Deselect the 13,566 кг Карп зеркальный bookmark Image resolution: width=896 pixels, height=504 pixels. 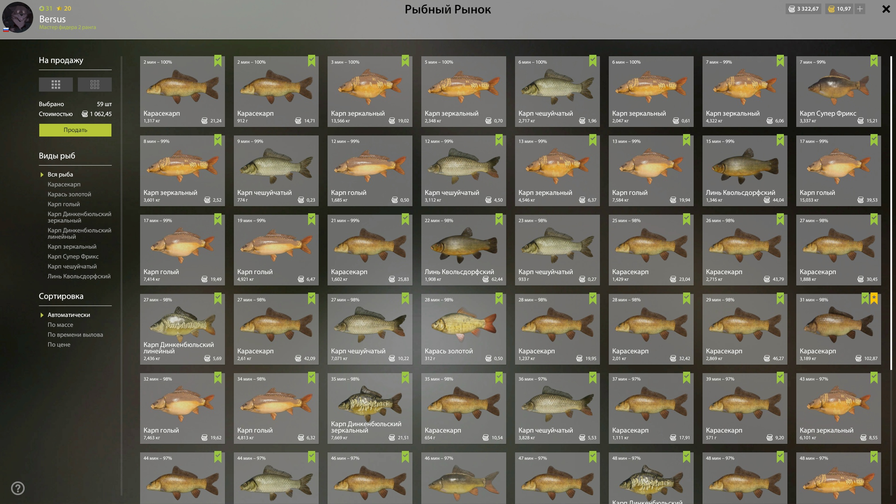405,61
